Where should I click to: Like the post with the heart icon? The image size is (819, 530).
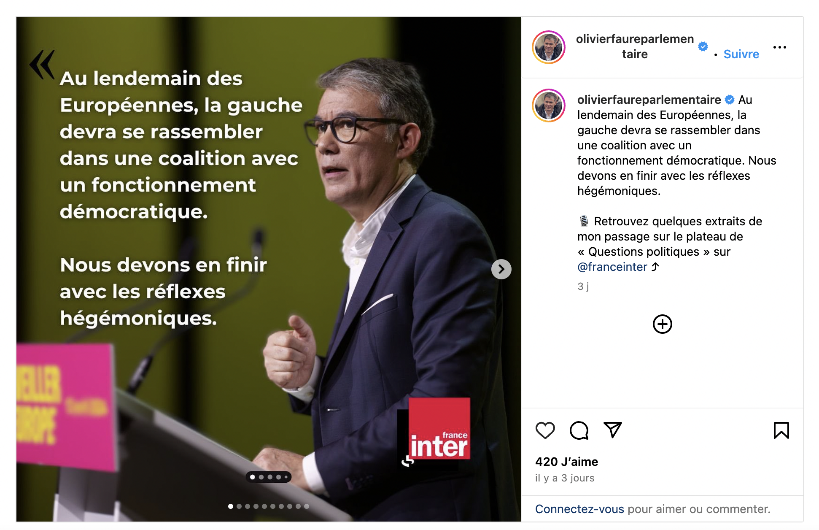point(545,430)
